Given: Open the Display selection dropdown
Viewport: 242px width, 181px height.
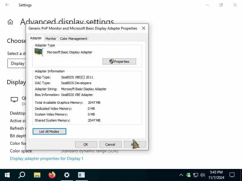Looking at the screenshot, I should click(17, 63).
